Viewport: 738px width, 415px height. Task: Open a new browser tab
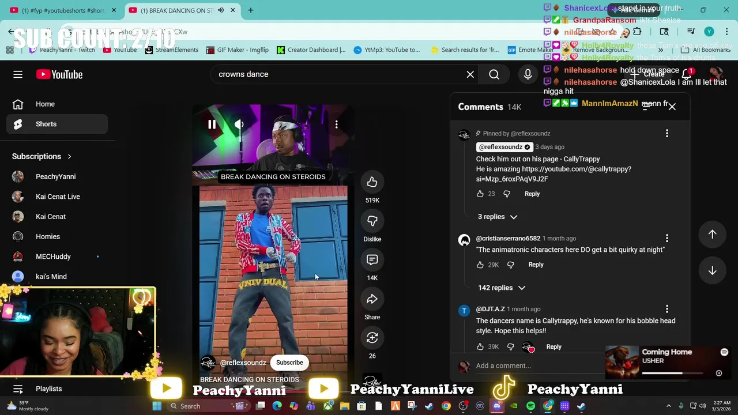click(251, 10)
